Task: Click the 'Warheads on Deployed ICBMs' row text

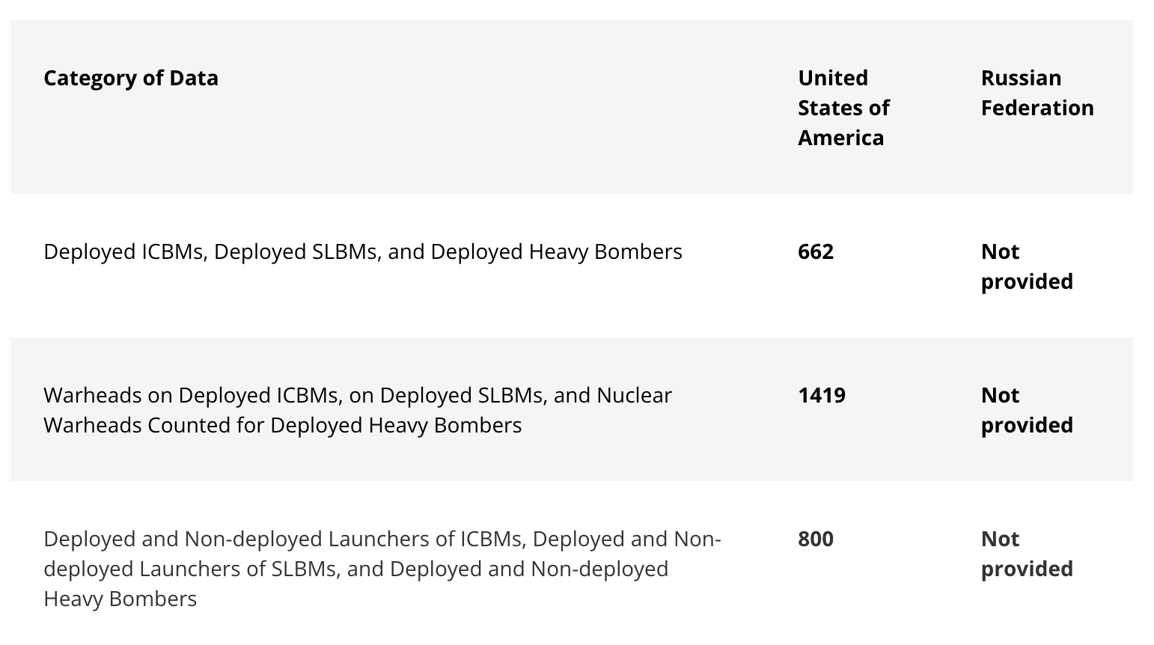Action: tap(358, 410)
